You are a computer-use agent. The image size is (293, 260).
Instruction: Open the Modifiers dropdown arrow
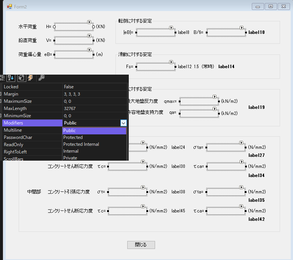click(123, 123)
